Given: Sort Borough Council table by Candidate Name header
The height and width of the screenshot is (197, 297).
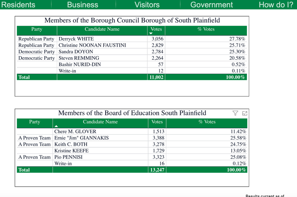Looking at the screenshot, I should click(x=102, y=29).
